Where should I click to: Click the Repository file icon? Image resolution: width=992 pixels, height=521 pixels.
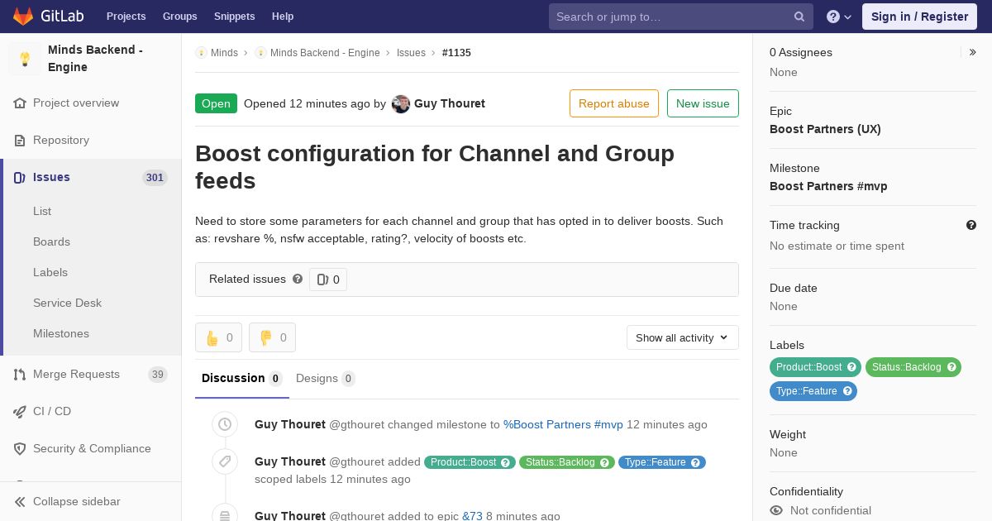click(20, 141)
